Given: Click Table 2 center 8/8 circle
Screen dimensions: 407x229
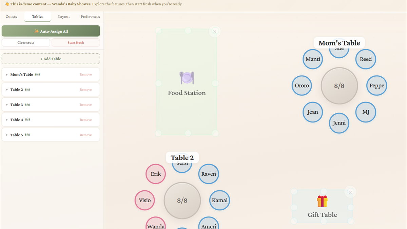Looking at the screenshot, I should pyautogui.click(x=182, y=201).
